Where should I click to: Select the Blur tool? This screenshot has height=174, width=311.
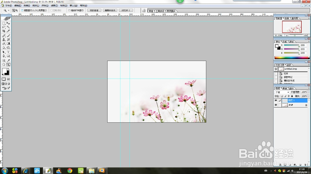coord(4,48)
